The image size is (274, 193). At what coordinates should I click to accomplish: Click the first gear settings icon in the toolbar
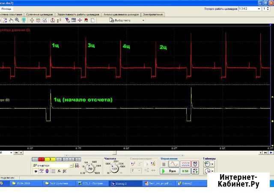click(x=32, y=20)
